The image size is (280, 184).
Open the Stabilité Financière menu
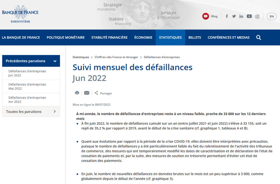click(x=109, y=37)
